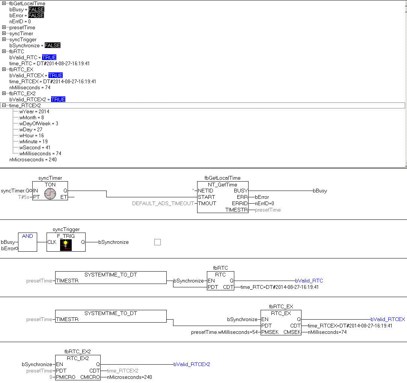The image size is (407, 383).
Task: Click the nErrID=0 output label
Action: 264,203
